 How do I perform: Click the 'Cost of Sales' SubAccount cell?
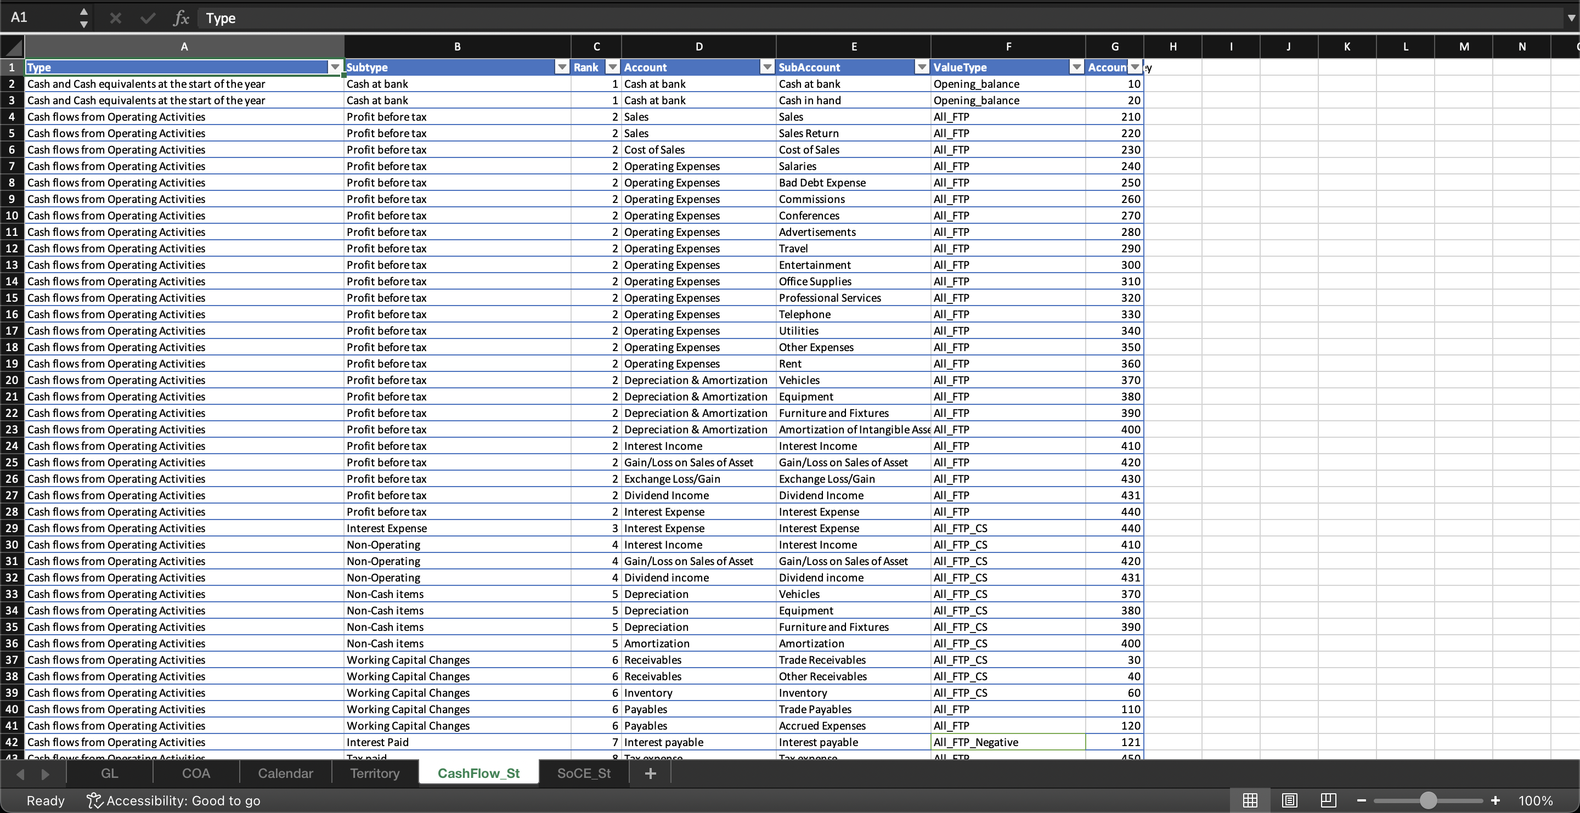coord(853,150)
